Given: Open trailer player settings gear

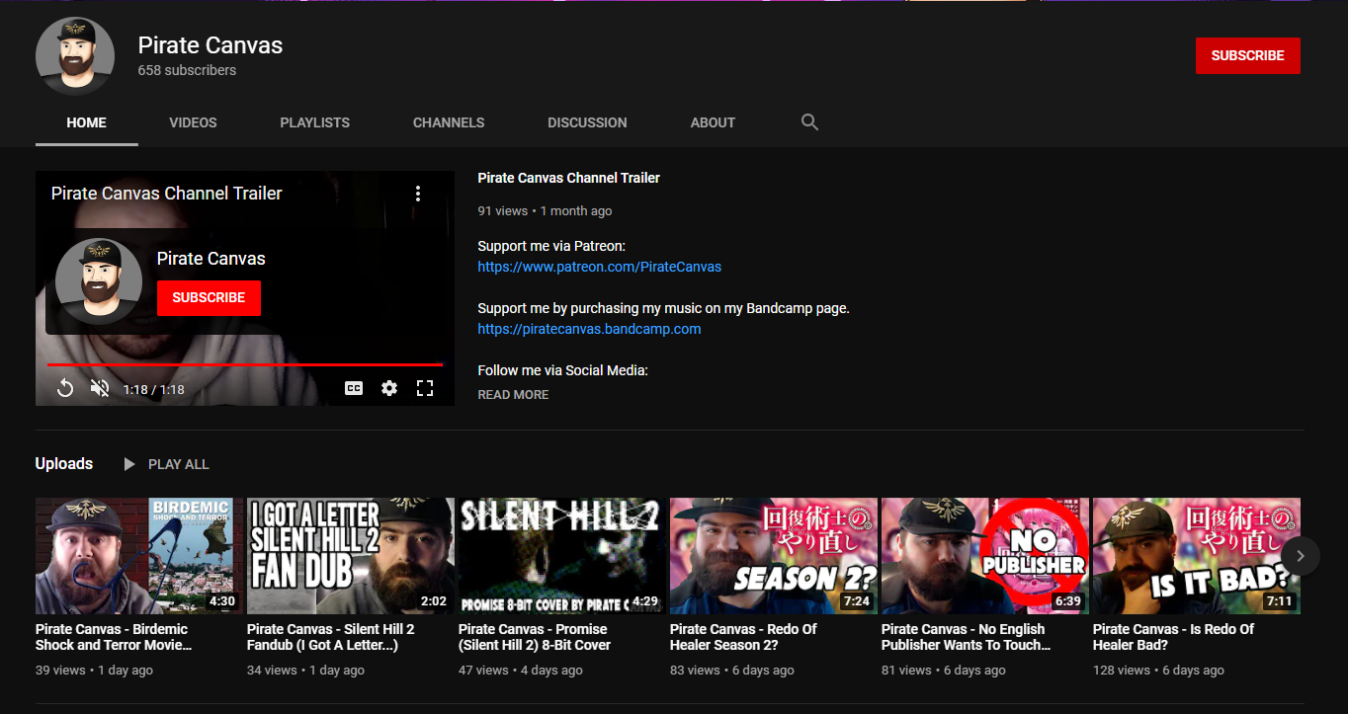Looking at the screenshot, I should click(x=389, y=389).
